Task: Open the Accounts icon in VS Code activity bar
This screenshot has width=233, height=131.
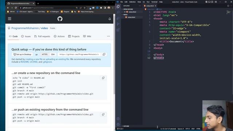Action: 118,119
